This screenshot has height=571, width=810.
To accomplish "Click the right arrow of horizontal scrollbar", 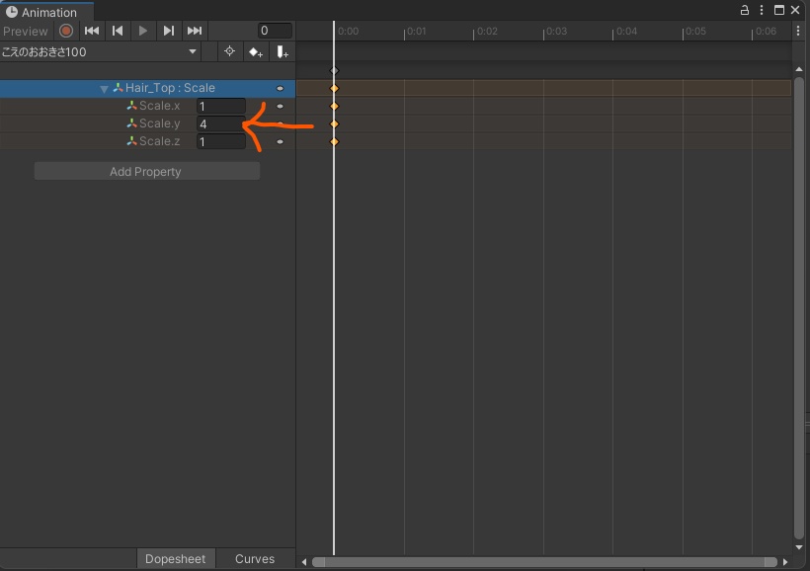I will click(x=785, y=562).
